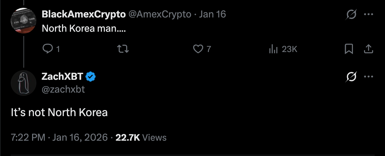Image resolution: width=385 pixels, height=156 pixels.
Task: Open more options on BlackAmexCrypto tweet
Action: 369,15
